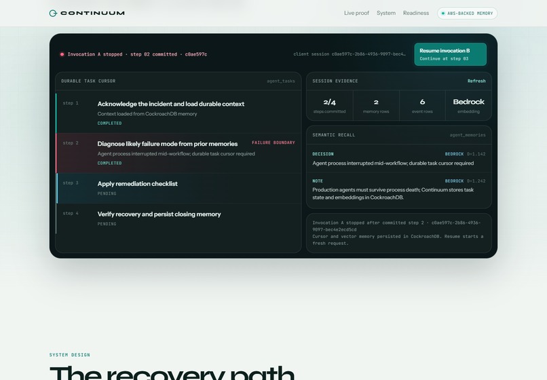The height and width of the screenshot is (380, 547).
Task: Click the Continuum logo icon
Action: (53, 14)
